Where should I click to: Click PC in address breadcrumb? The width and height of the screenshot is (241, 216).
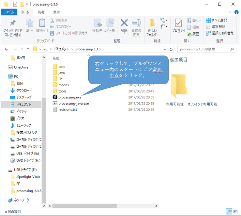[45, 49]
